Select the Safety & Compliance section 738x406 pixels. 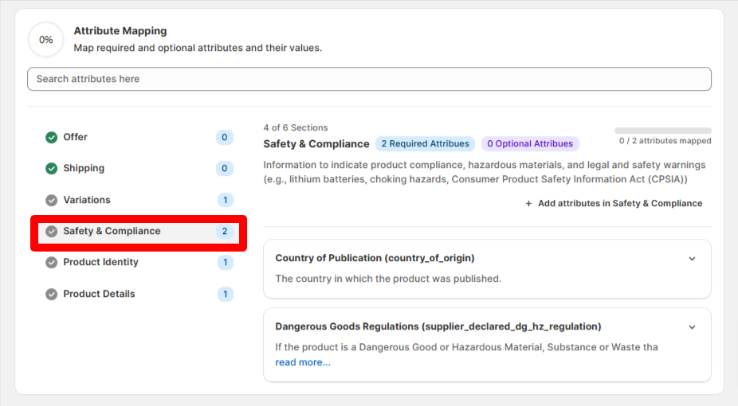pos(139,231)
